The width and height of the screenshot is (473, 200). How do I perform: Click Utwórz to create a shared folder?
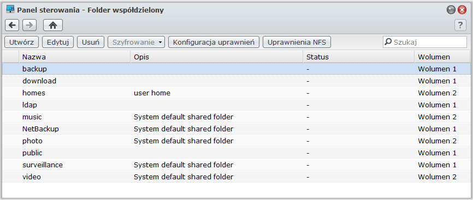(21, 42)
